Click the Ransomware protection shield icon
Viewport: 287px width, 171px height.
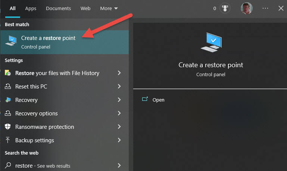(8, 127)
